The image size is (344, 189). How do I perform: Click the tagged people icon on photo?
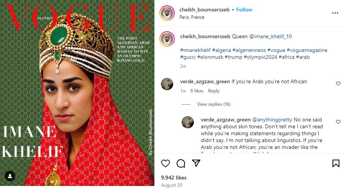(x=10, y=176)
